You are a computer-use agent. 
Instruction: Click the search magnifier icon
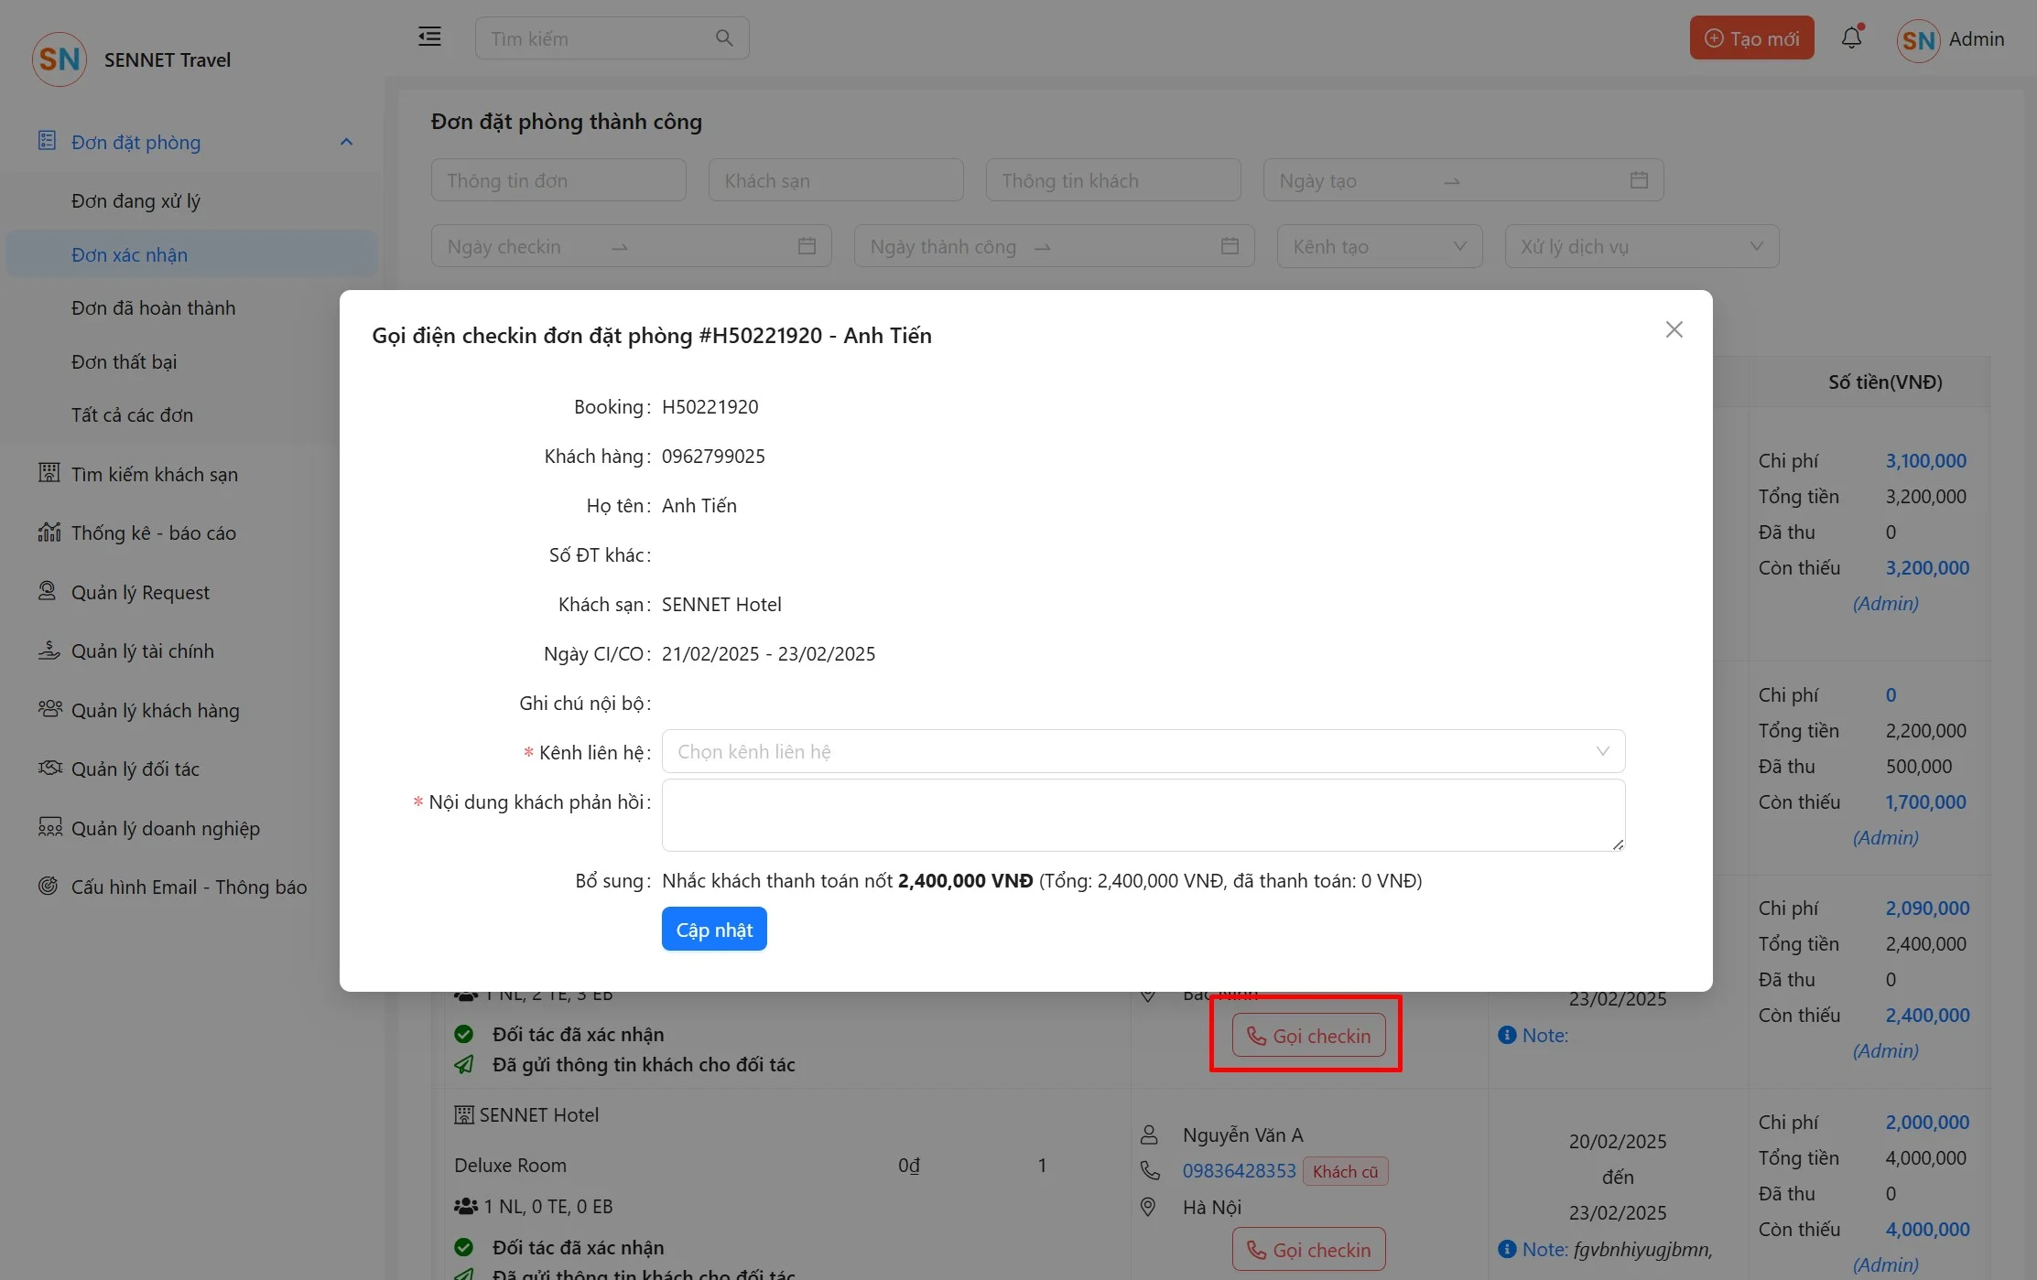(x=723, y=38)
